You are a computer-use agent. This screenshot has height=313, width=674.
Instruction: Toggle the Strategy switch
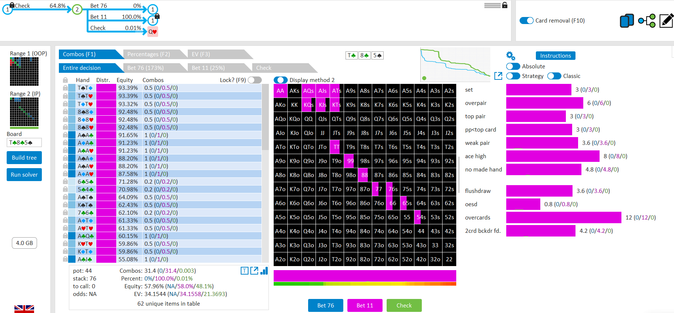(513, 76)
